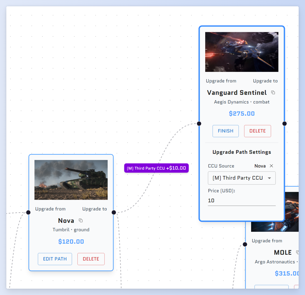Select the purple Third Party CCU edge label

[x=156, y=168]
